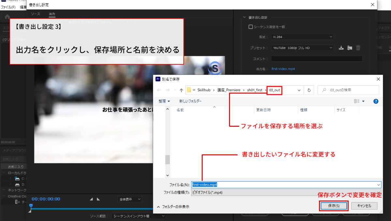Collapse フォルダーの非表示 in the save dialog
391x221 pixels.
173,207
